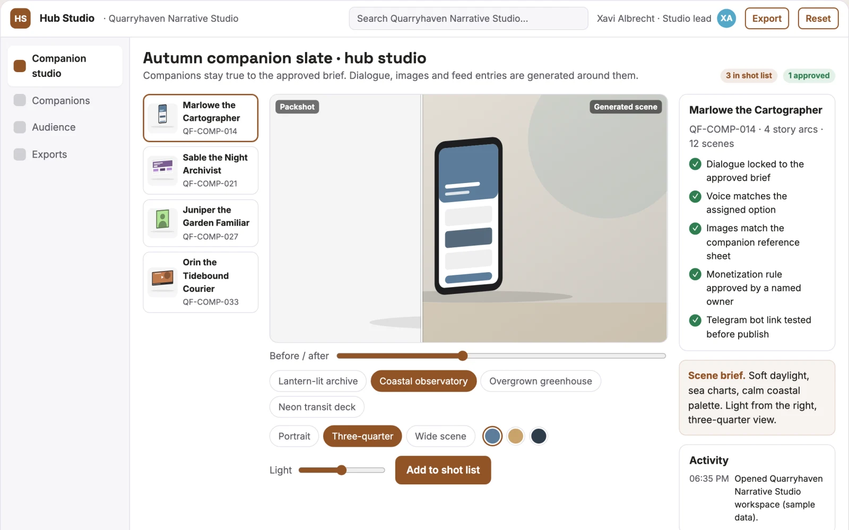Click check icon beside Images match reference sheet
Screen dimensions: 849x530
(x=695, y=229)
